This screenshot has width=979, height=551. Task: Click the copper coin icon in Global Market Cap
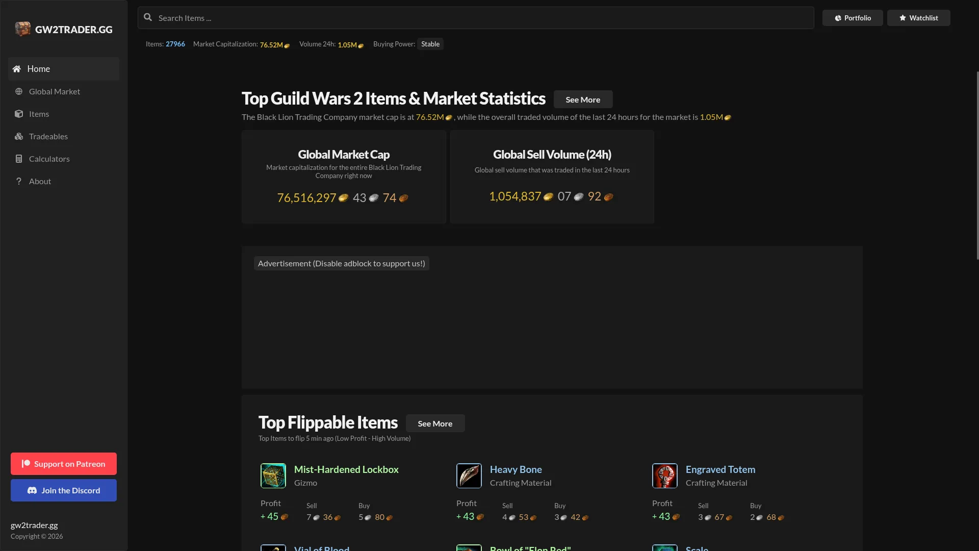[403, 198]
